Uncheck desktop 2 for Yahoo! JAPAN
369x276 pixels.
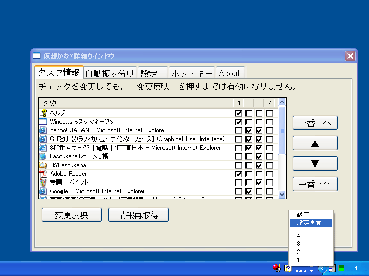coord(249,130)
